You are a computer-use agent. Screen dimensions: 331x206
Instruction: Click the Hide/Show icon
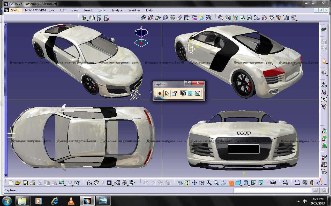pyautogui.click(x=253, y=183)
